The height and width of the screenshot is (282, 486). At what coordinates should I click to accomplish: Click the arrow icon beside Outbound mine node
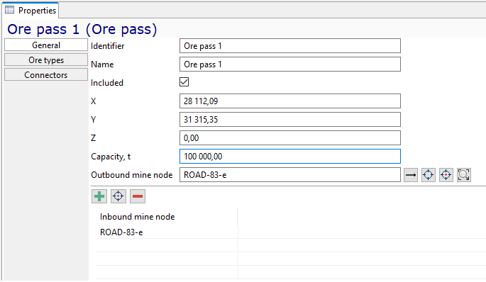pos(411,175)
